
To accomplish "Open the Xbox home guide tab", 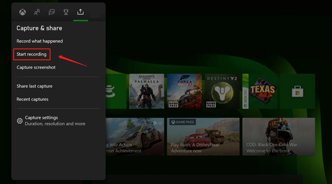I will coord(23,12).
